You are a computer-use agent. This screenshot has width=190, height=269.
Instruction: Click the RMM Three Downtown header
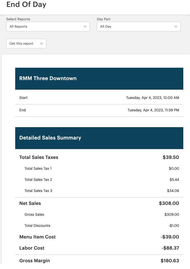(48, 79)
